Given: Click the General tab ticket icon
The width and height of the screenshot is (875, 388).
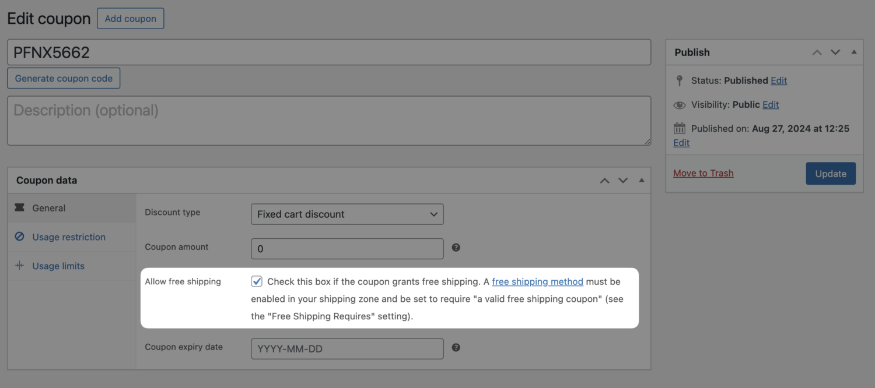Looking at the screenshot, I should [x=19, y=208].
